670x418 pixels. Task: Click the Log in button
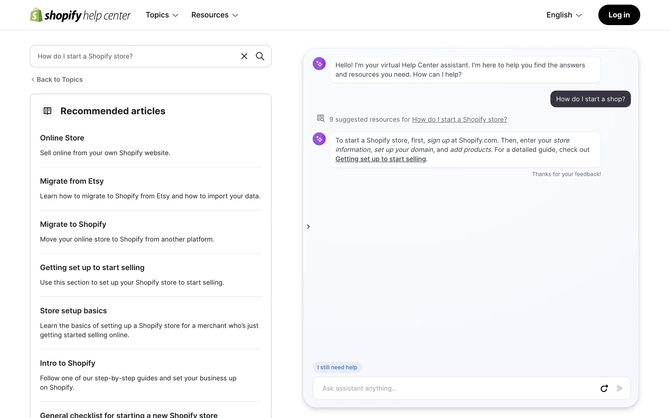619,15
